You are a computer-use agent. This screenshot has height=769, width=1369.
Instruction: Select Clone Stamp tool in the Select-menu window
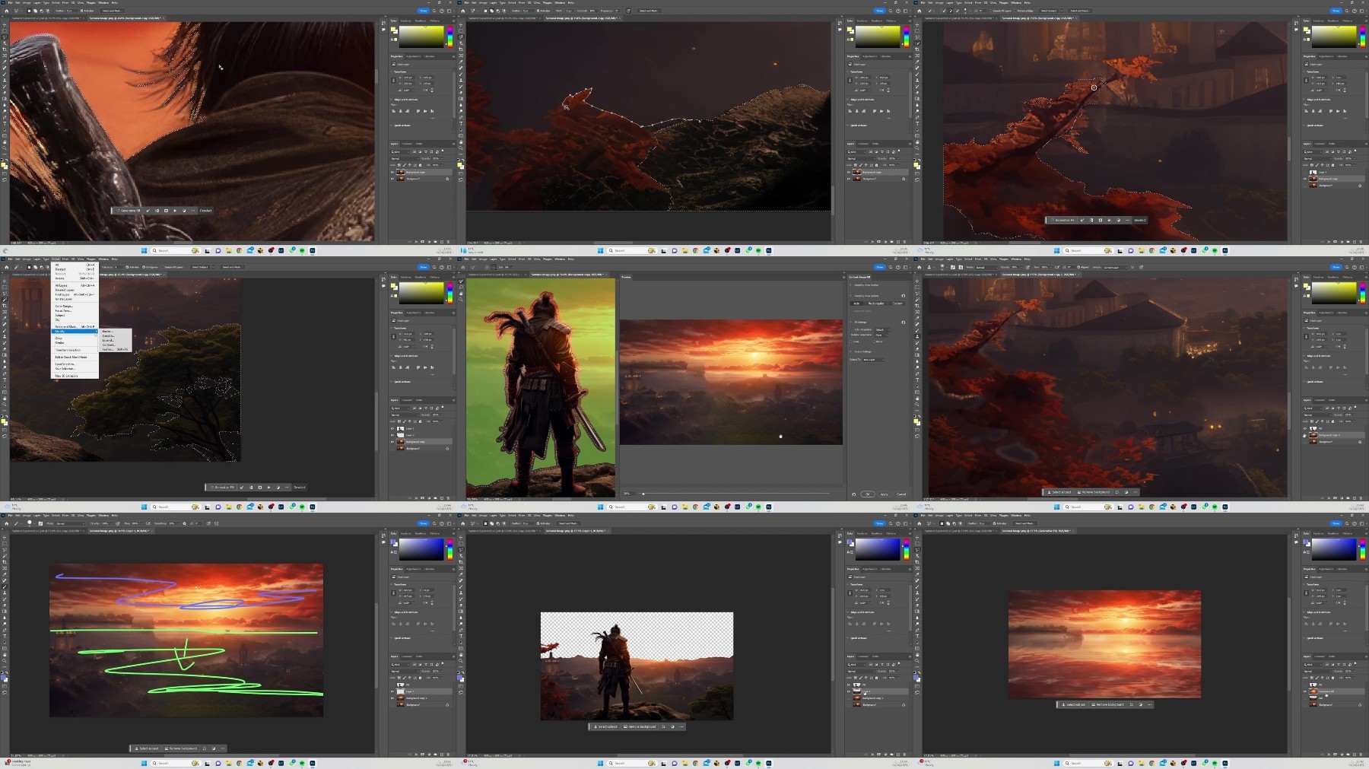tap(5, 337)
